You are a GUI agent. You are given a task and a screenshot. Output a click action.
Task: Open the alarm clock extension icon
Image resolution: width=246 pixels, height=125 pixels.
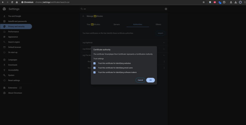pos(210,2)
